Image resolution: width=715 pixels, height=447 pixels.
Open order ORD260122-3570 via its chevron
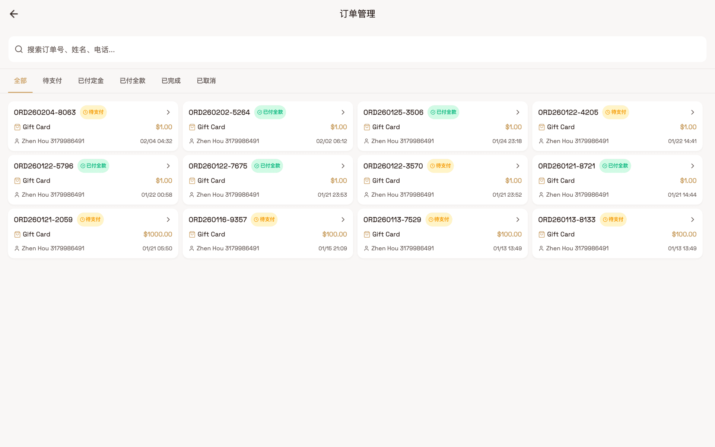(518, 166)
